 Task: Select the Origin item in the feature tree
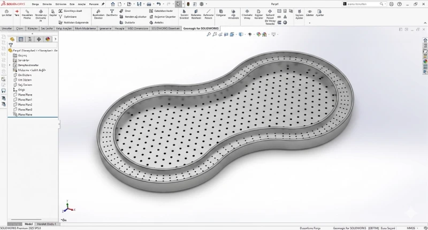tap(19, 90)
